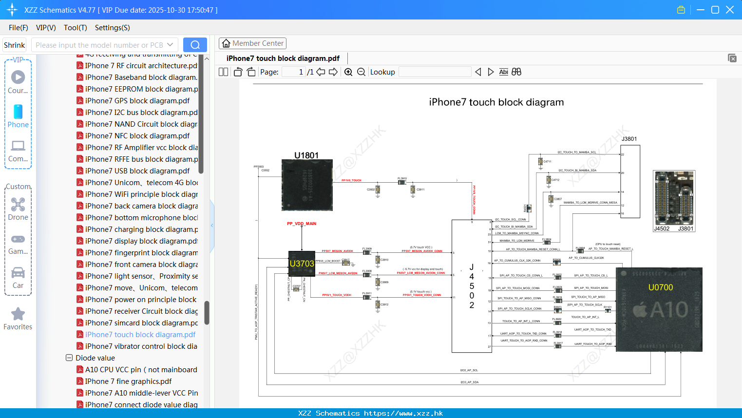Viewport: 742px width, 418px height.
Task: Open iPhone7 fingerprint block diagram
Action: coord(137,252)
